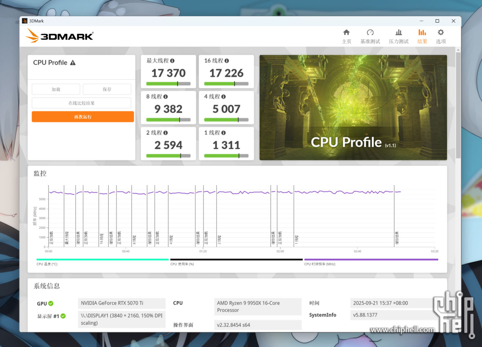The width and height of the screenshot is (482, 347).
Task: Click the info icon beside 2 线程
Action: click(x=165, y=133)
